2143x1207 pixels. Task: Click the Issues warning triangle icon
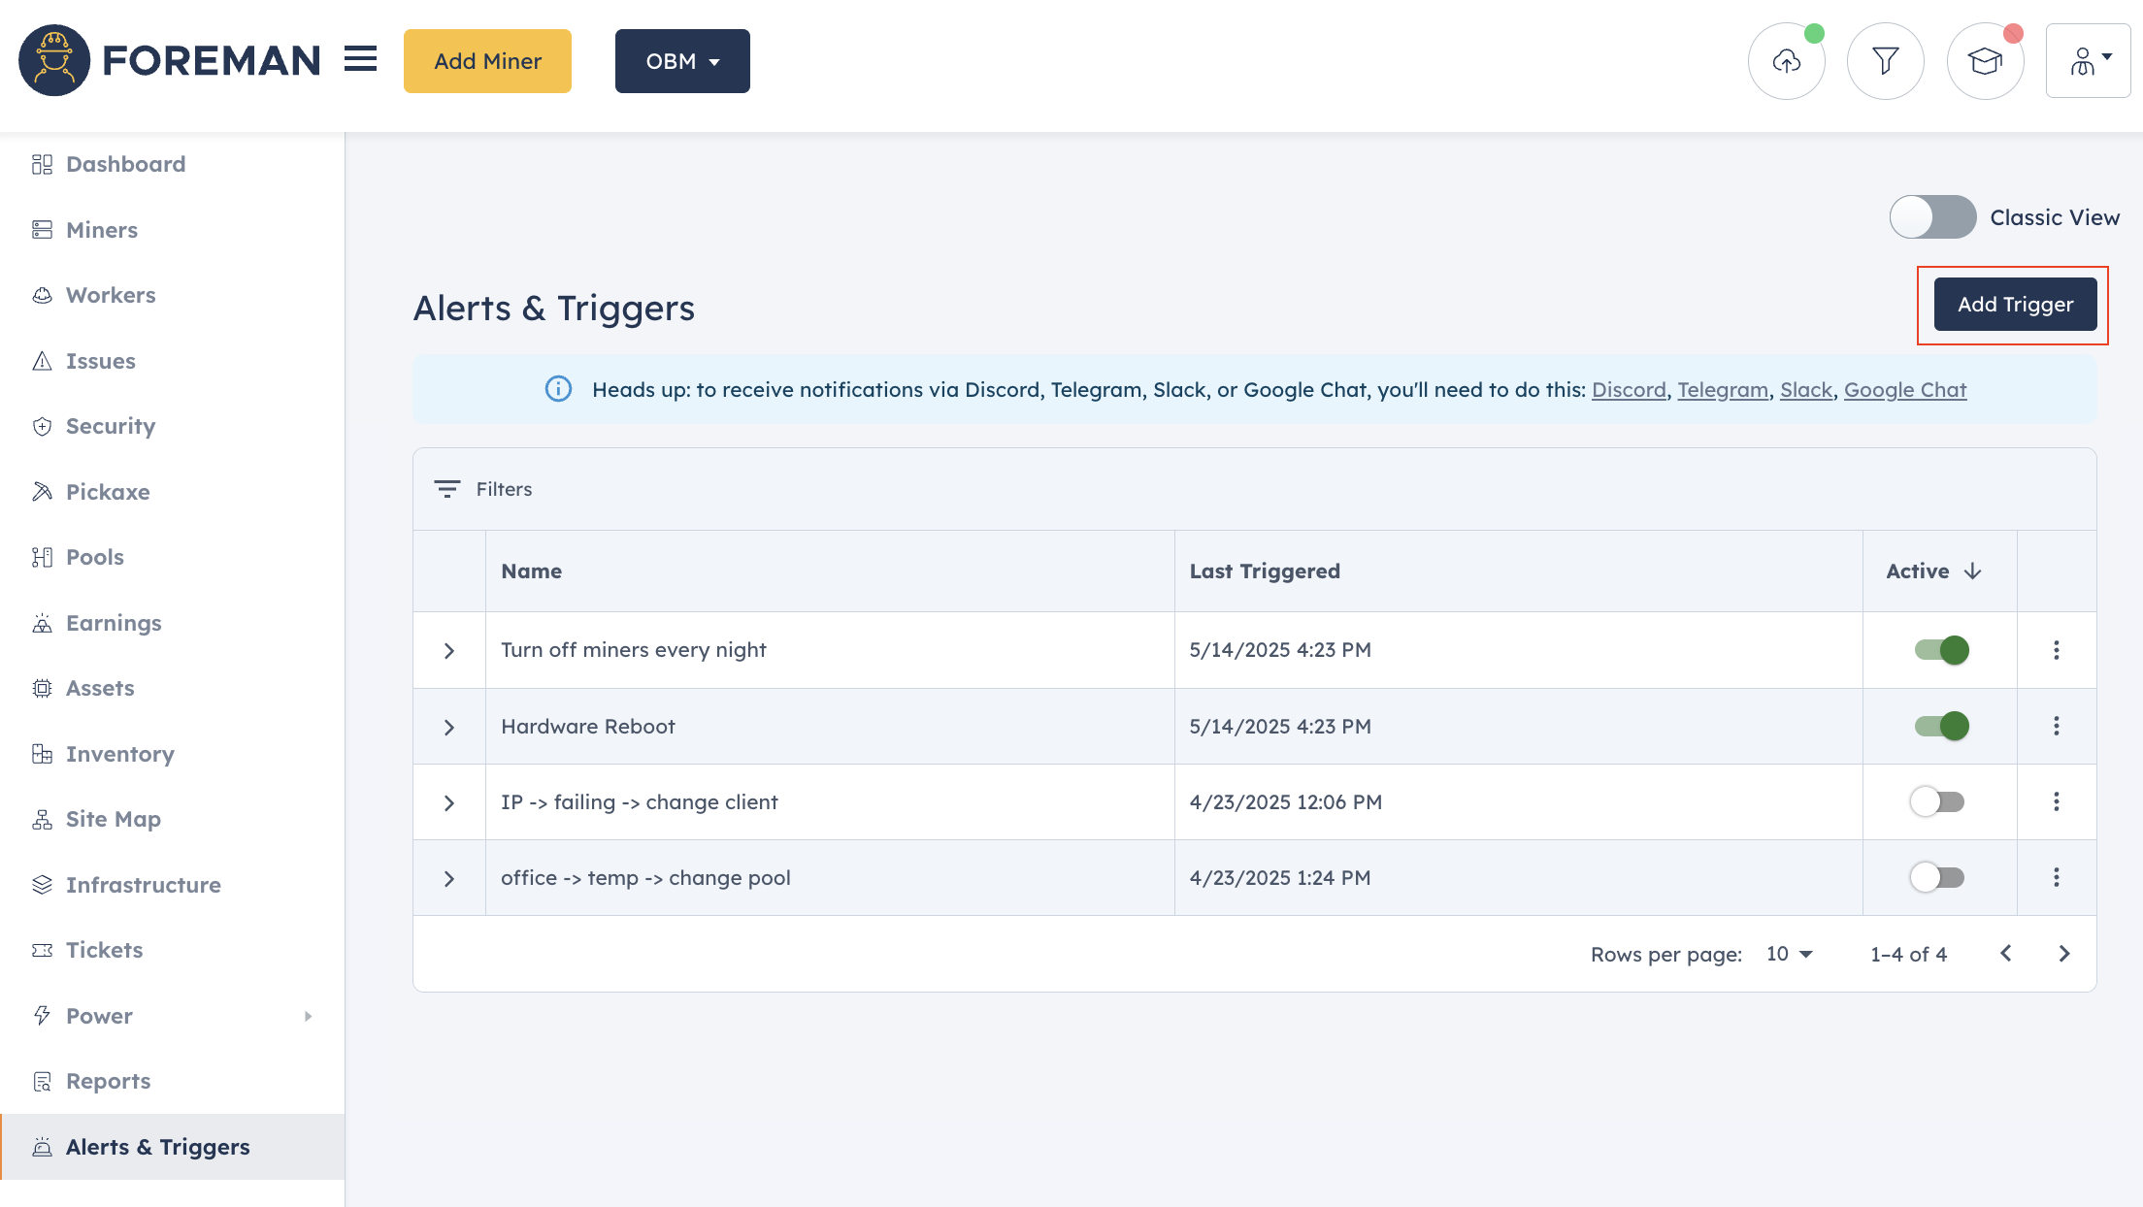(x=42, y=361)
